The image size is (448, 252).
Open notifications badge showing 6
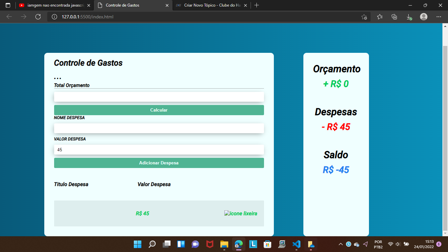[x=439, y=244]
